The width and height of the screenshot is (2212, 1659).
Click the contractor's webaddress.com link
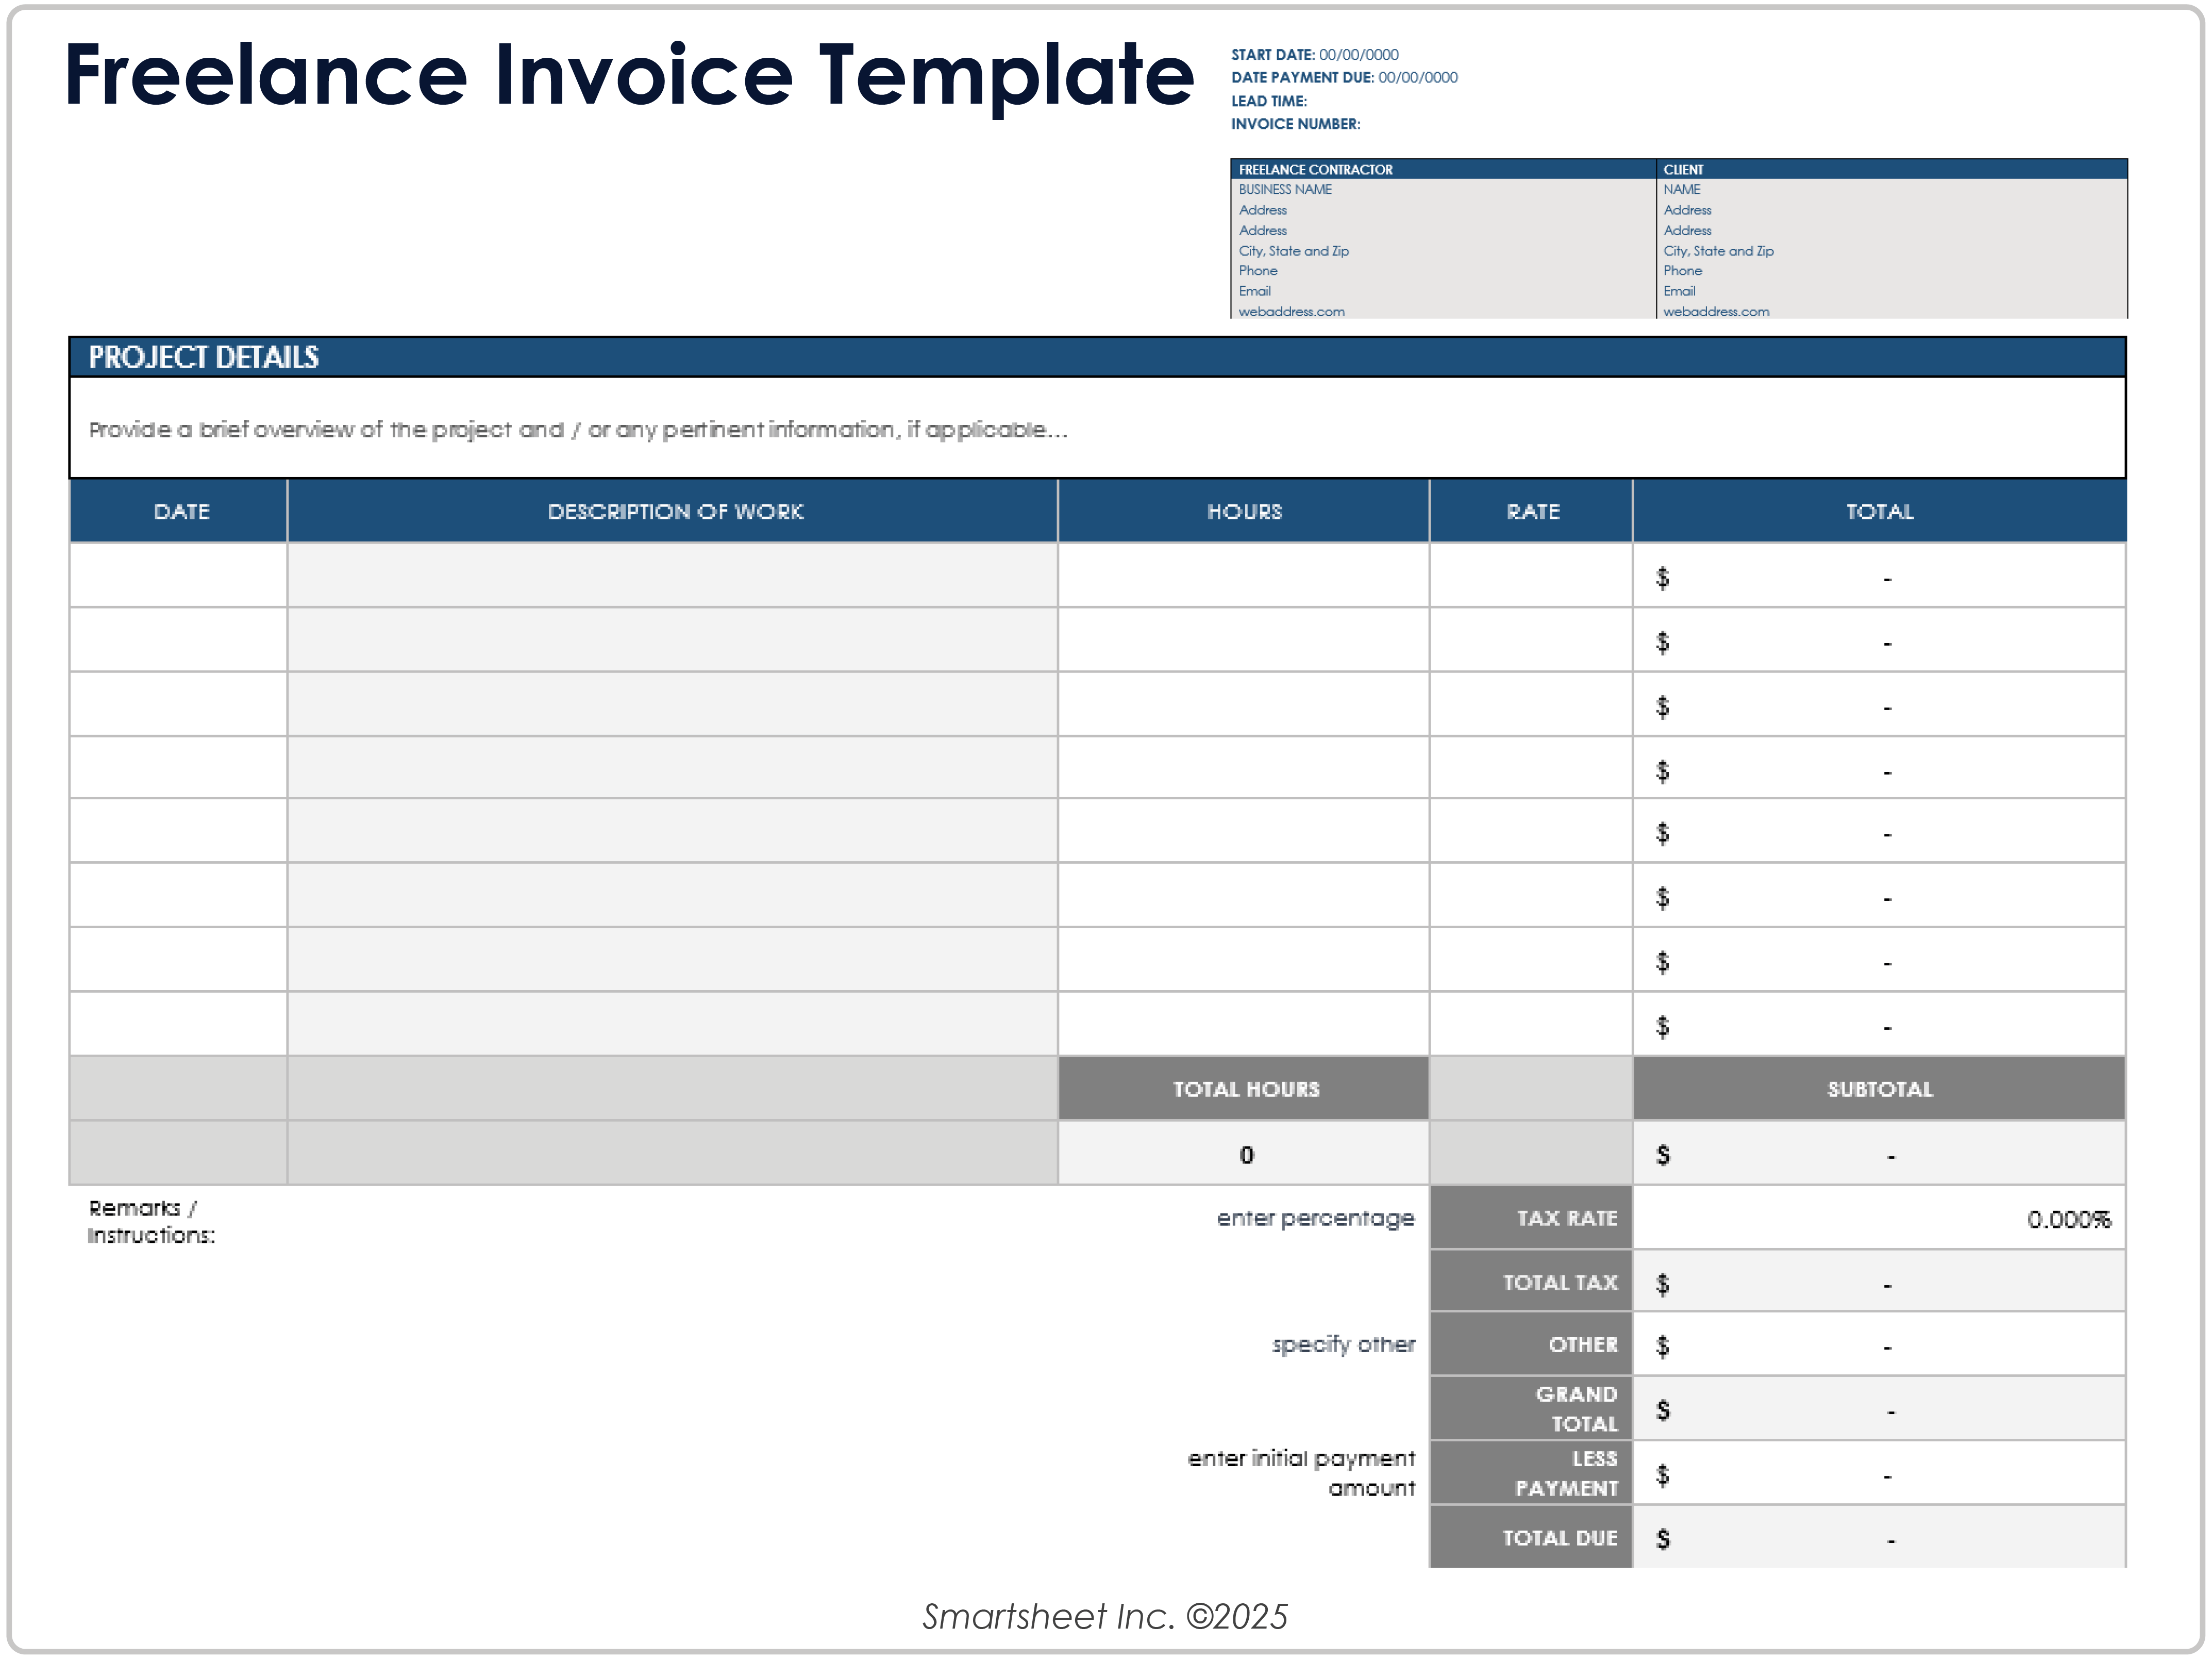tap(1291, 311)
